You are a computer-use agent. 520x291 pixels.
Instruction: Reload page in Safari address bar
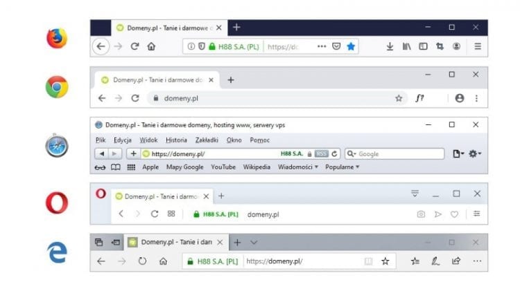coord(334,153)
